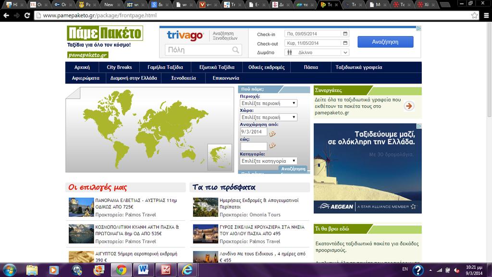Open the Αρχική menu item

[82, 67]
